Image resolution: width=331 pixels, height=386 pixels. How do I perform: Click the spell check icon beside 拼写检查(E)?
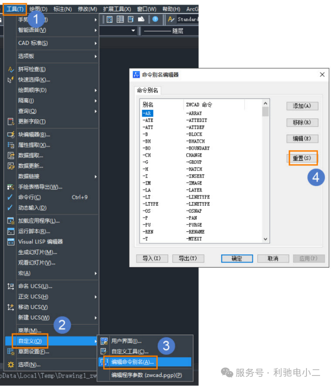pos(10,70)
